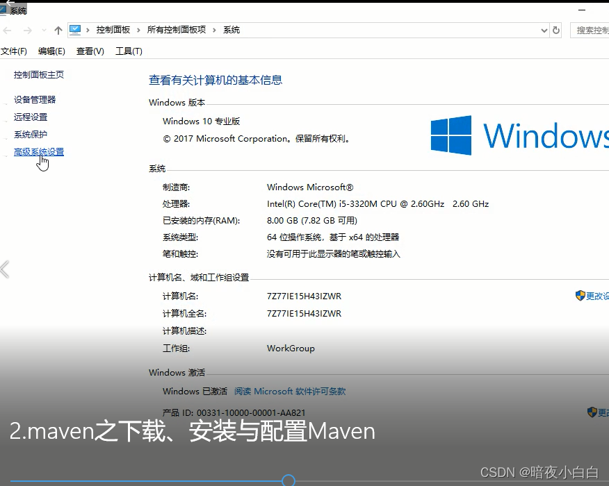Go forward with the forward arrow

28,31
